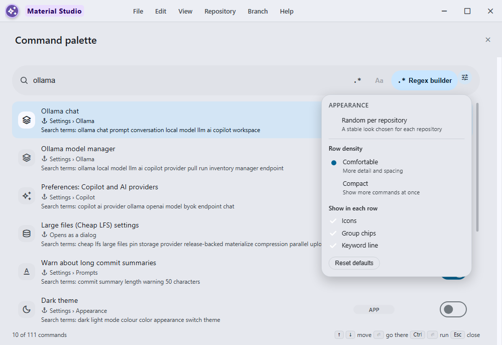Turn on the Dark theme switch

(x=453, y=309)
